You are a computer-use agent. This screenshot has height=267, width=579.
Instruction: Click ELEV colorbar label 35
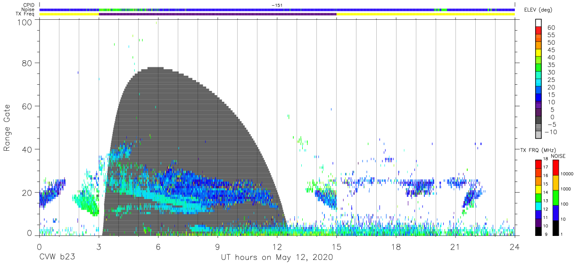[551, 65]
